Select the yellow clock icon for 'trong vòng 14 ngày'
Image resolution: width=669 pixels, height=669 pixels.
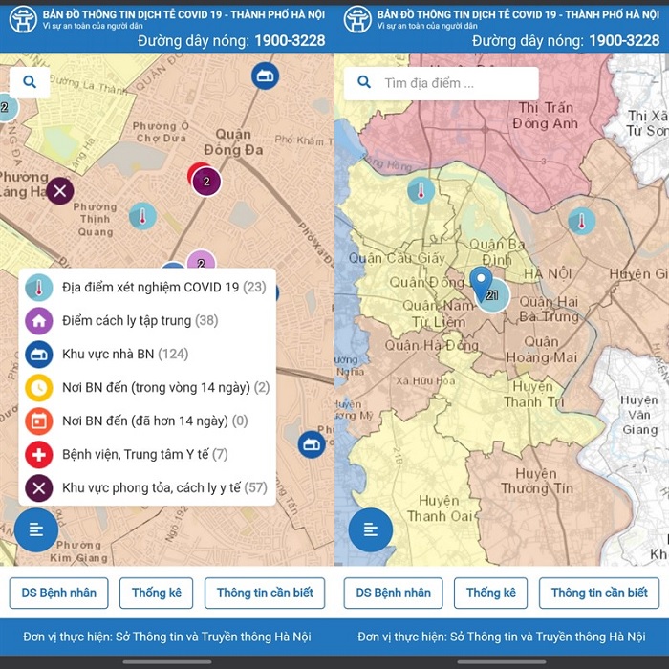point(39,387)
